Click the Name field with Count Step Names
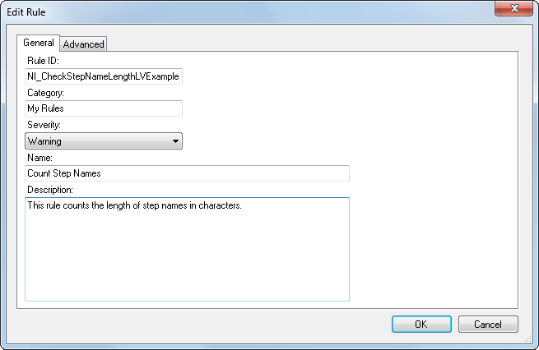This screenshot has width=539, height=350. tap(188, 173)
